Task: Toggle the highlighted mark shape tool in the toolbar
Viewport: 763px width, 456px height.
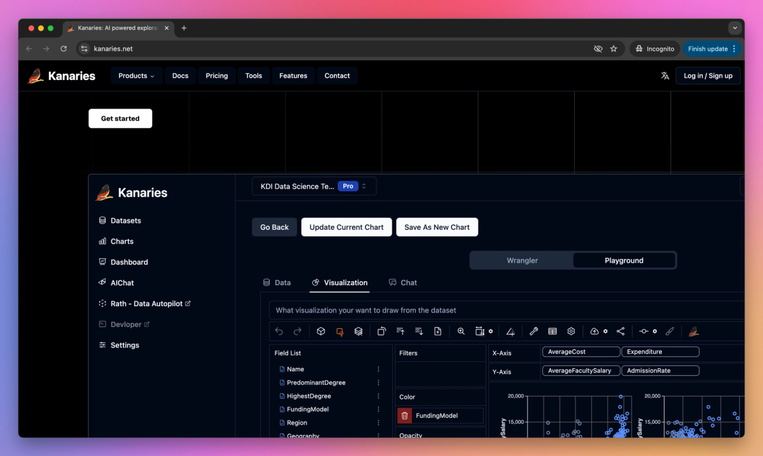Action: [340, 331]
